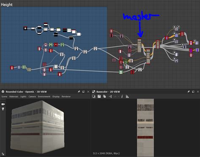Click the 3D VIEW panel title cube icon

pyautogui.click(x=3, y=92)
